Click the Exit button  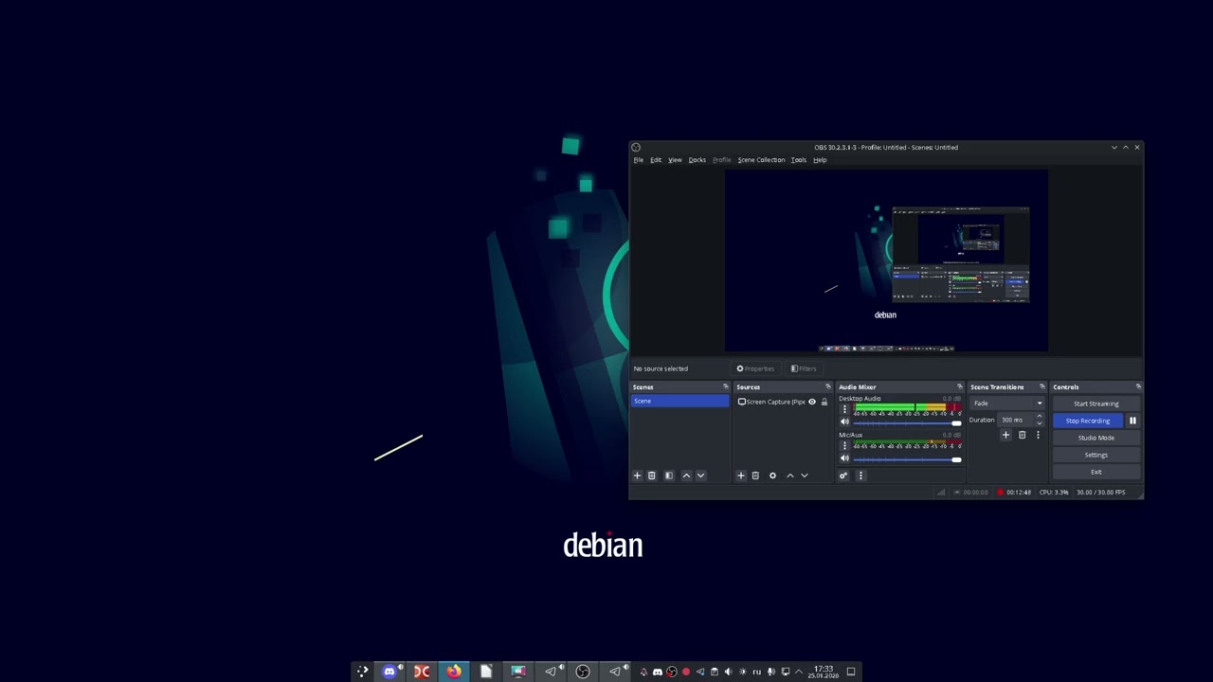point(1095,472)
